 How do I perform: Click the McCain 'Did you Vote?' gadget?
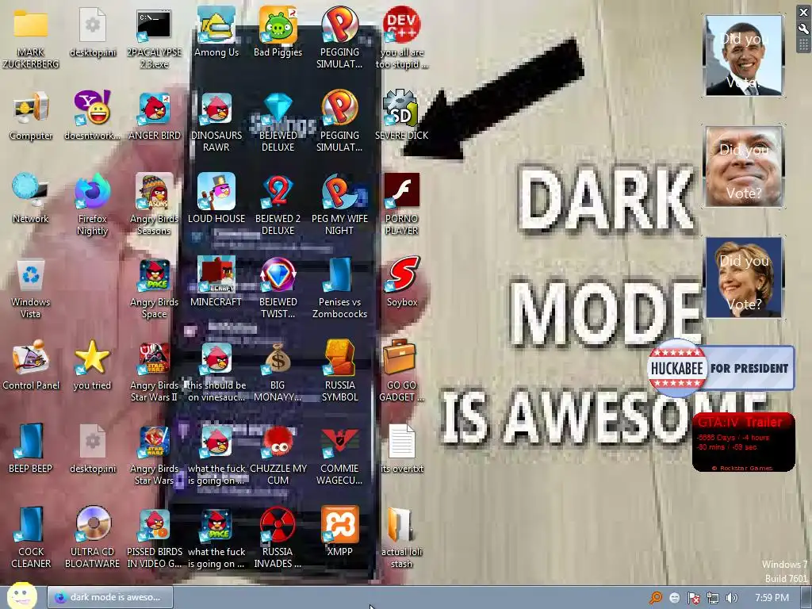point(744,167)
